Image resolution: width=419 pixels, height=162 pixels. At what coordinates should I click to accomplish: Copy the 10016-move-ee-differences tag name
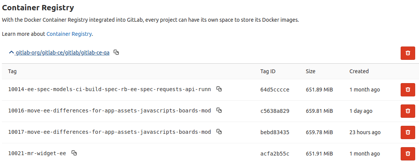(x=219, y=111)
